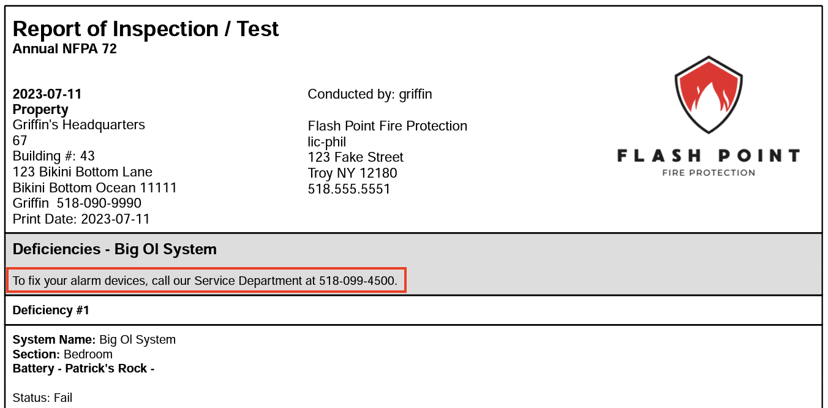Select the "lic-phil" license text
This screenshot has width=828, height=408.
327,142
